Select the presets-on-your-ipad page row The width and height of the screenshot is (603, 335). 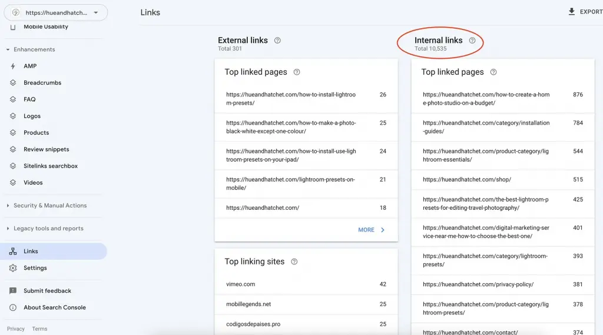306,155
